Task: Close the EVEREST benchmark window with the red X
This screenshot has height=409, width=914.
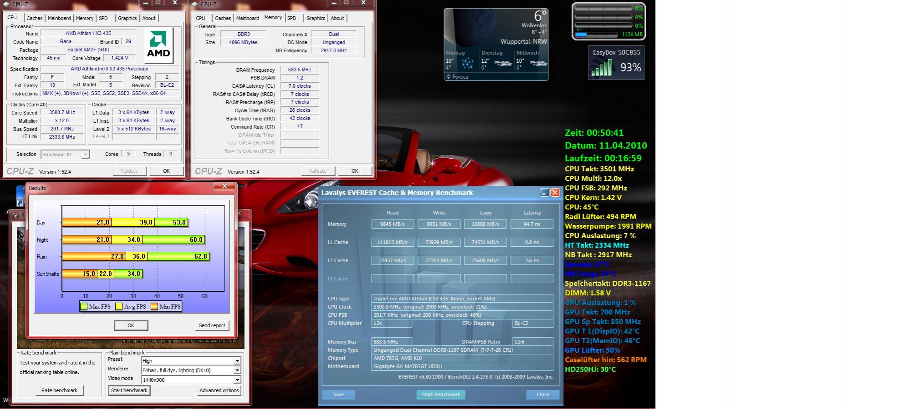Action: coord(555,193)
